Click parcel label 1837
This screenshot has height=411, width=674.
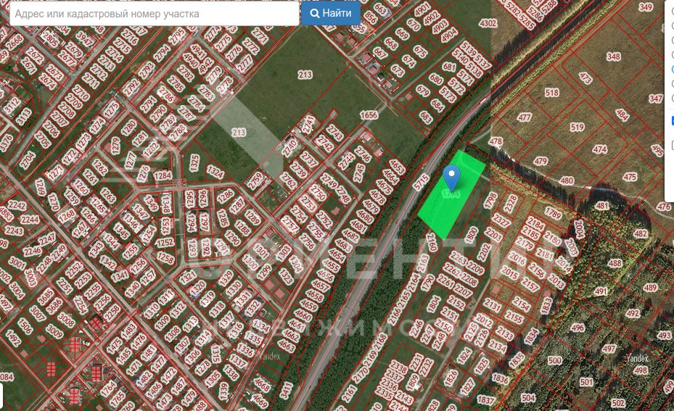[x=485, y=400]
